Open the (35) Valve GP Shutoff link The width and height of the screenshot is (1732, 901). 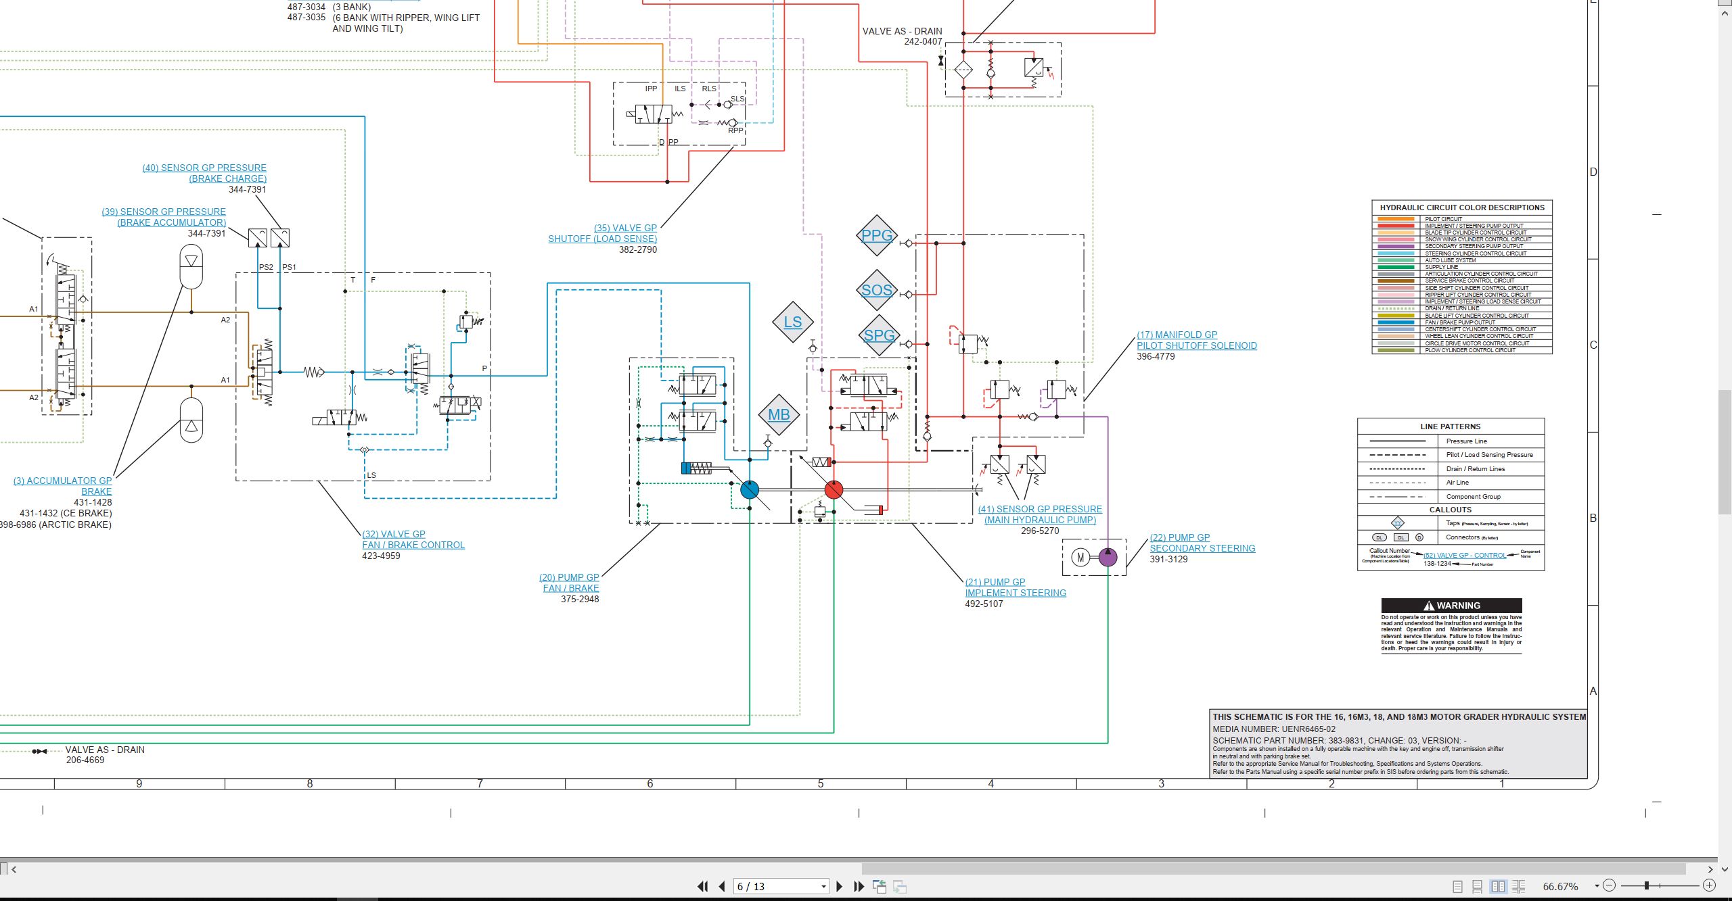click(602, 233)
